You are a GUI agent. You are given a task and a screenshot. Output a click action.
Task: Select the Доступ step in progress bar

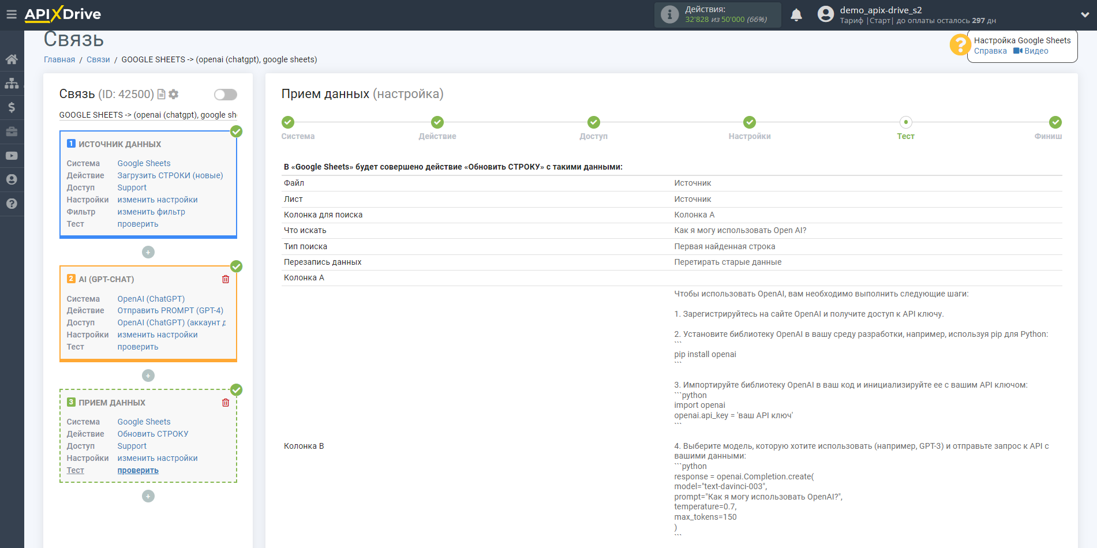[x=594, y=122]
